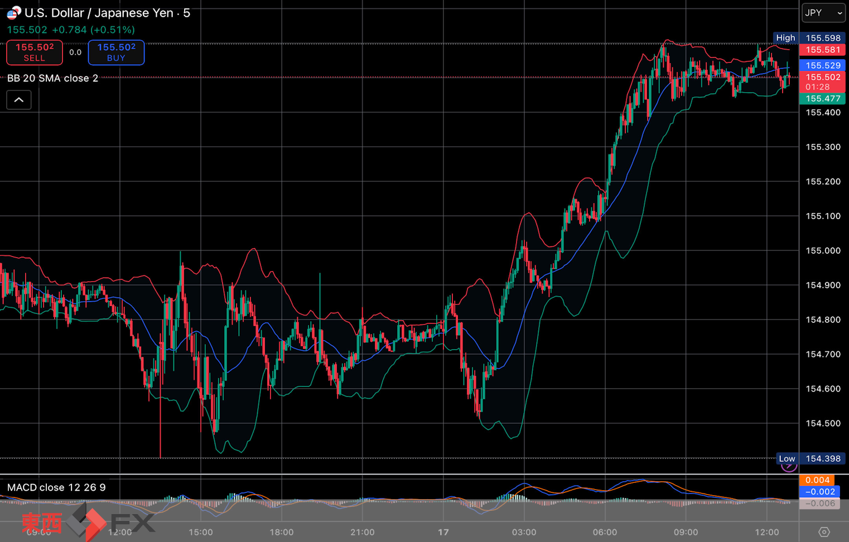The image size is (849, 542).
Task: Click the 03:00 time axis label
Action: click(524, 532)
